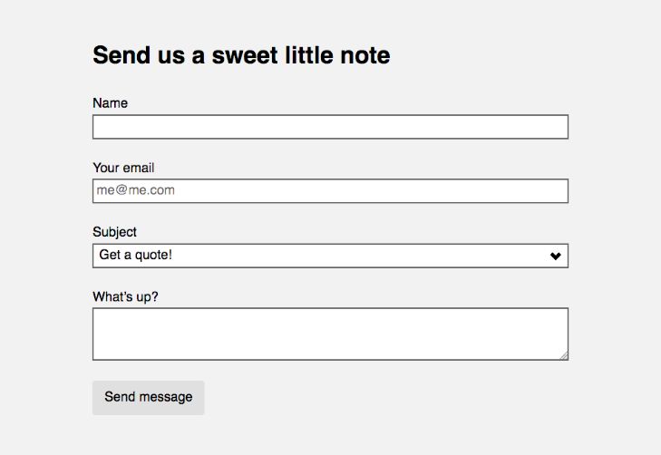The image size is (661, 455).
Task: Click the Send message button
Action: pos(149,397)
